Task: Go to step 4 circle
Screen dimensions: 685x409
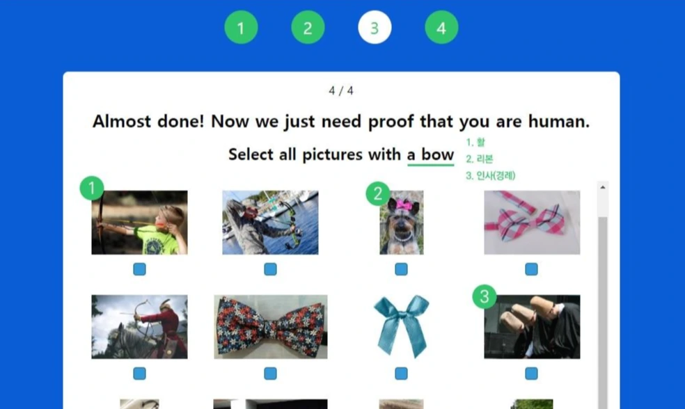Action: [x=441, y=28]
